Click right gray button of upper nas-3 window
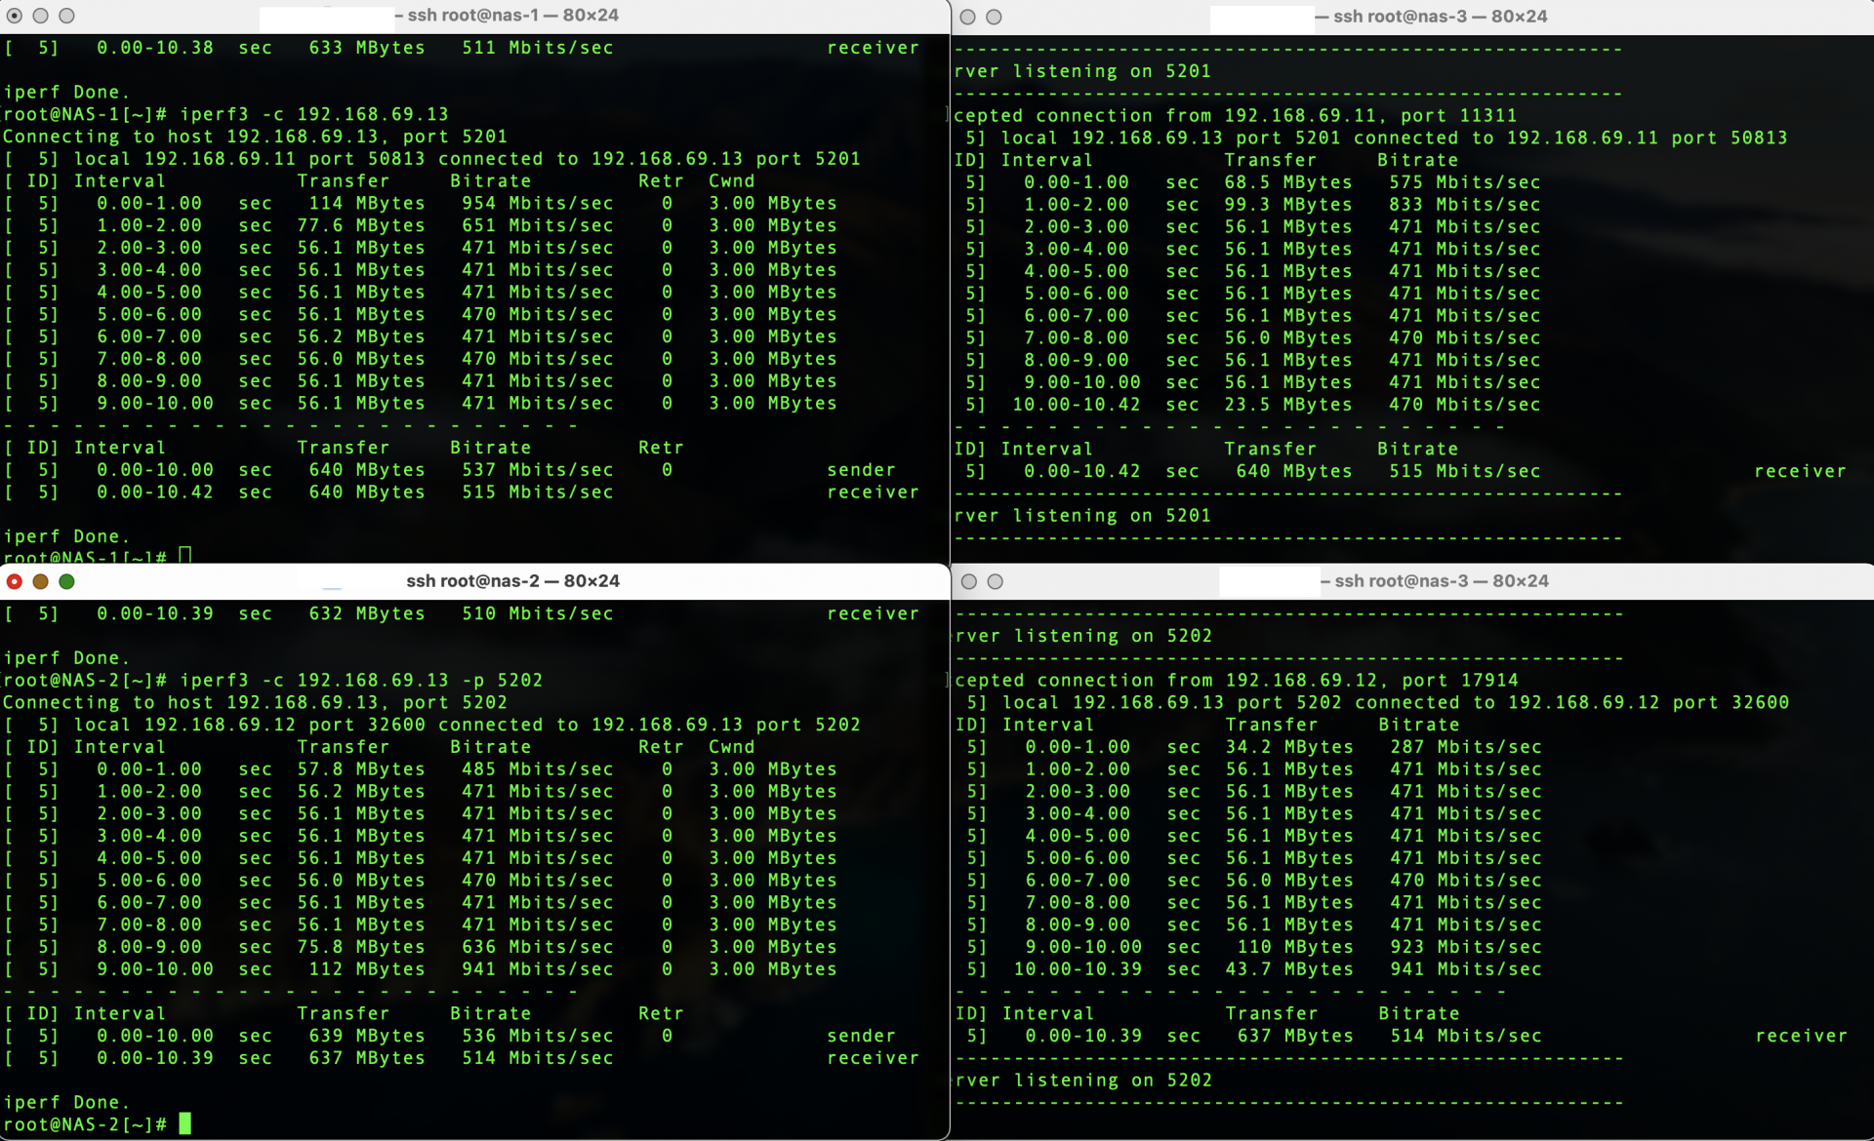The image size is (1874, 1141). tap(994, 17)
